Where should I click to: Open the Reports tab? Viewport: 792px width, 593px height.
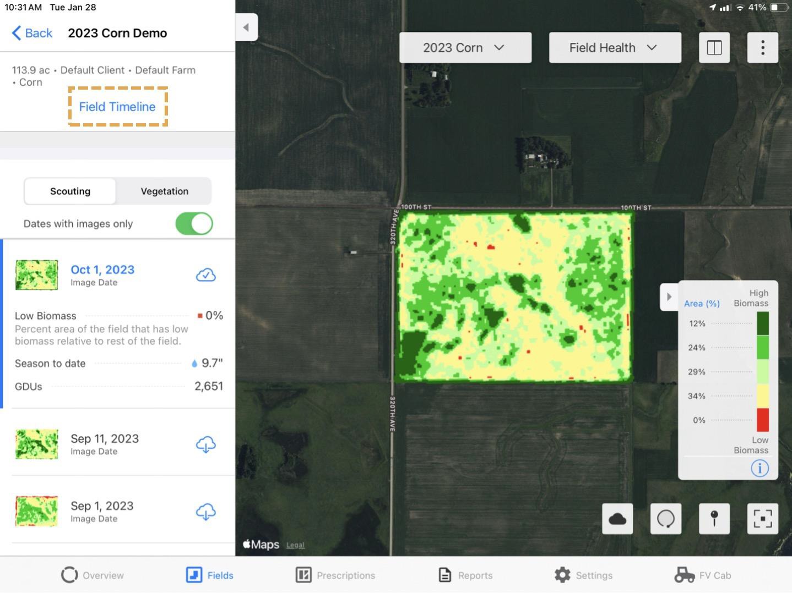tap(465, 575)
